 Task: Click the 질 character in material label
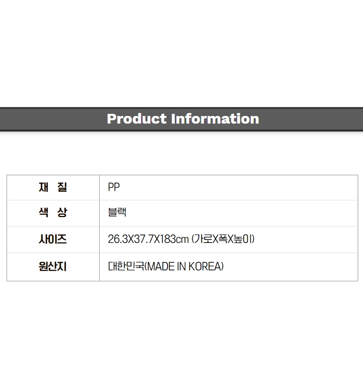(x=62, y=187)
